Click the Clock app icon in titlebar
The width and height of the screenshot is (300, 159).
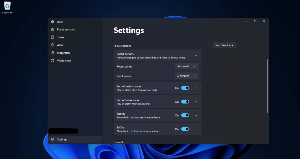pyautogui.click(x=52, y=22)
